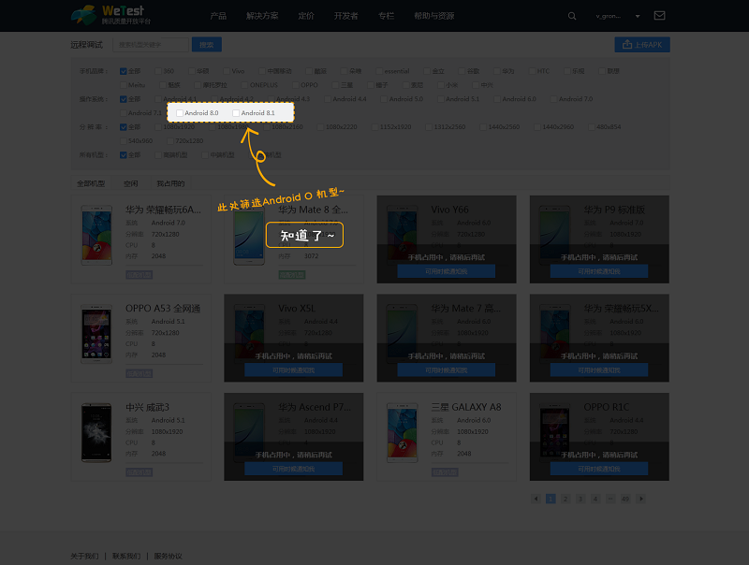This screenshot has width=749, height=565.
Task: Open search via the magnifier icon
Action: click(572, 16)
